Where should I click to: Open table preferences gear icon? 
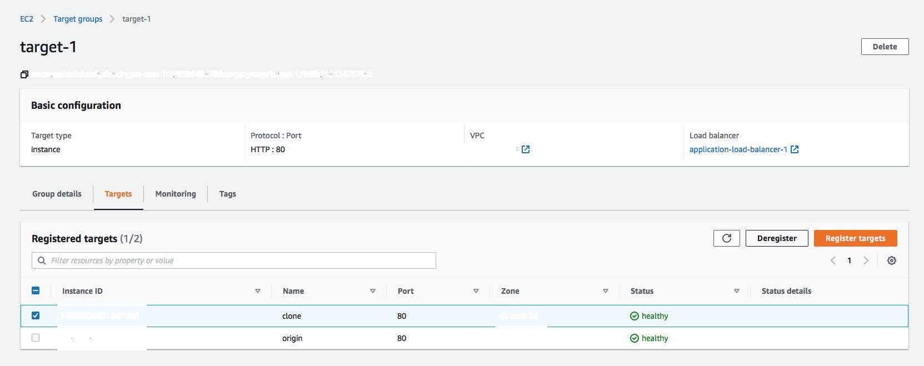tap(892, 260)
